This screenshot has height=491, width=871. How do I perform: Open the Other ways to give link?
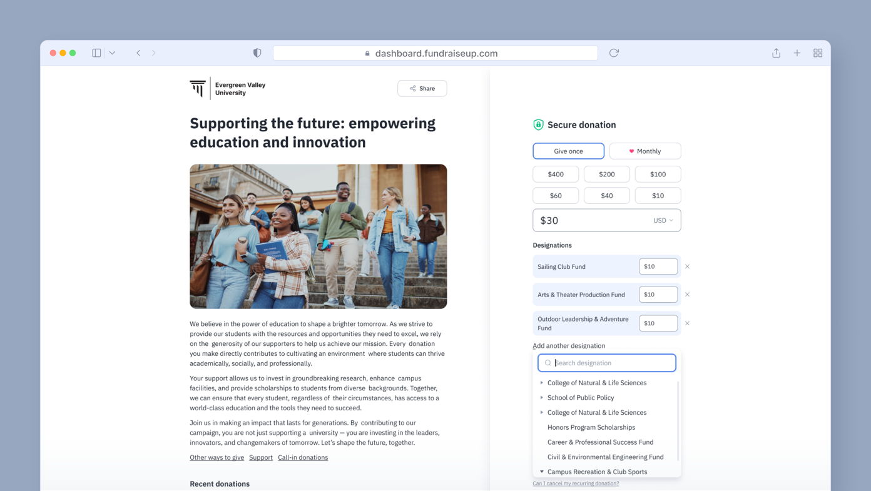(x=216, y=457)
